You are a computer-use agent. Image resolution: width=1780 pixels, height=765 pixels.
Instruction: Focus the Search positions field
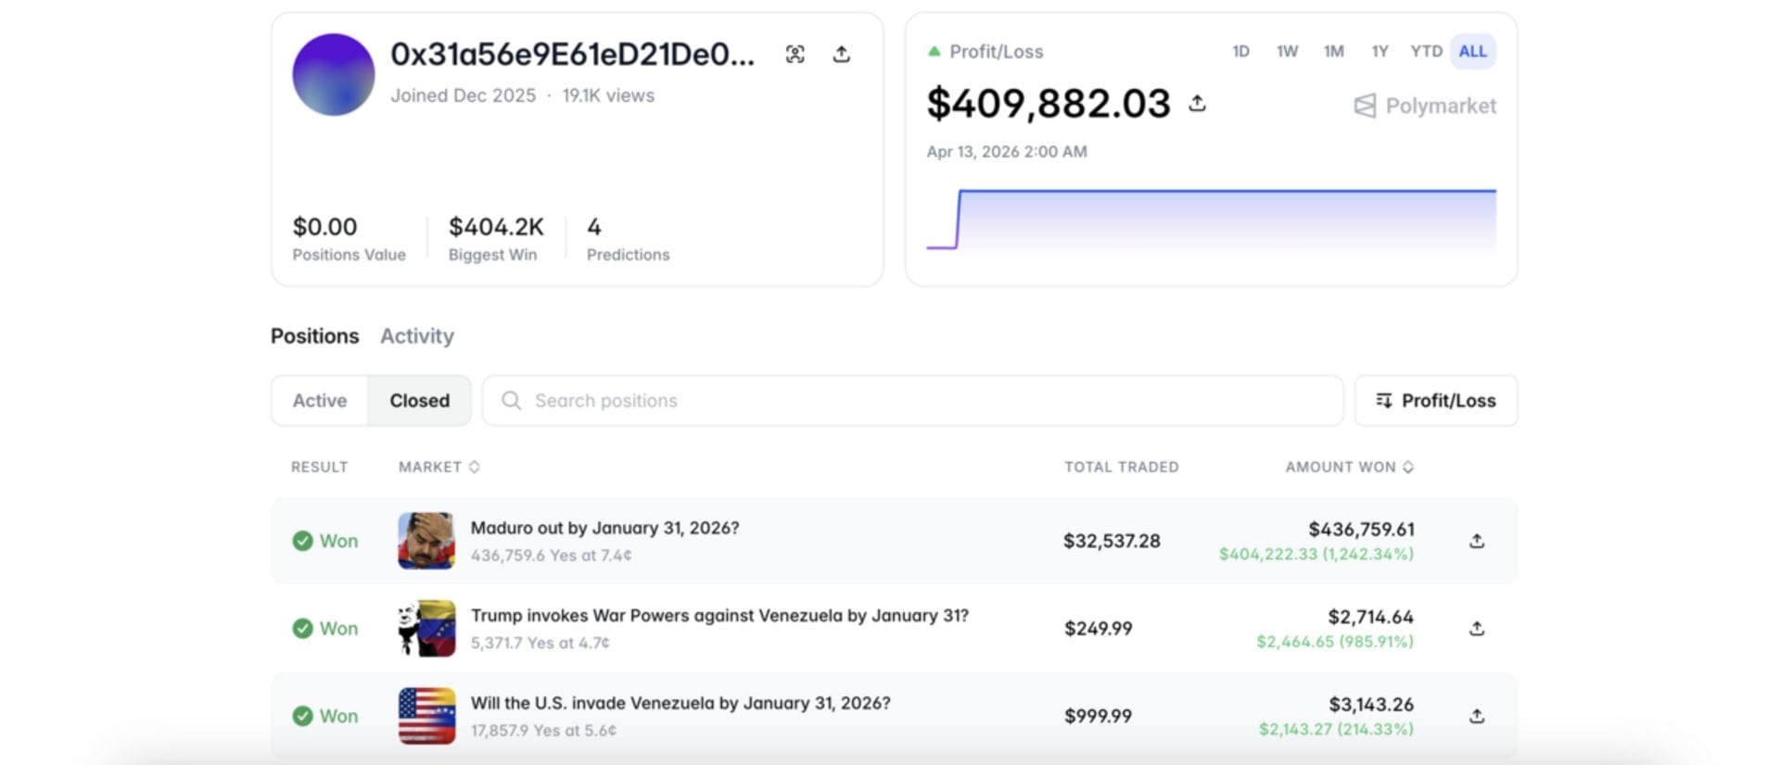click(912, 401)
